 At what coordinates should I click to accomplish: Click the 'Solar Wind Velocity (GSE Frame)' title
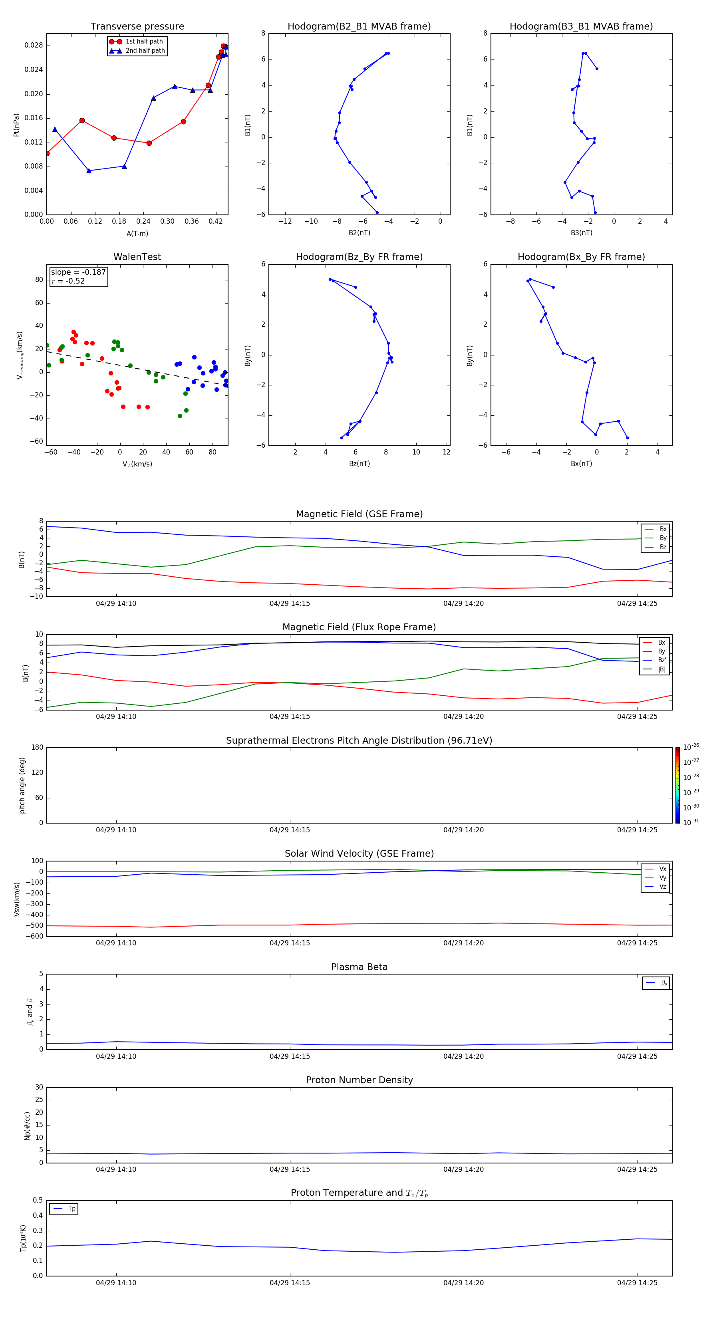[359, 854]
